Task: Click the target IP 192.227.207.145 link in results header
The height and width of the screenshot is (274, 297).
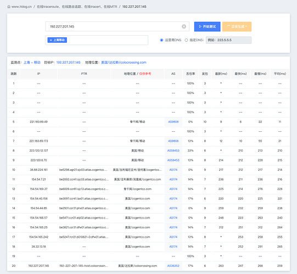Action: (x=69, y=63)
